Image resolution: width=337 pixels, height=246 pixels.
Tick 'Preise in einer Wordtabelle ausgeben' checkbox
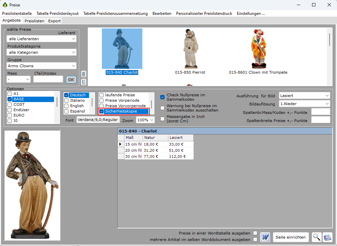click(255, 233)
